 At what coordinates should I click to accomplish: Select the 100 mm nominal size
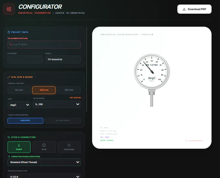pos(44,90)
